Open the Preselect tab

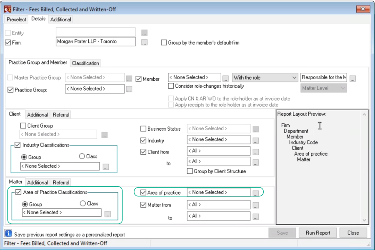click(x=16, y=19)
